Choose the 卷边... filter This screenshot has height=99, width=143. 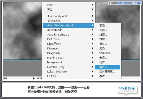(108, 25)
